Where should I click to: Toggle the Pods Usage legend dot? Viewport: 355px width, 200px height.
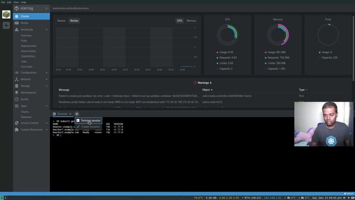pyautogui.click(x=319, y=52)
